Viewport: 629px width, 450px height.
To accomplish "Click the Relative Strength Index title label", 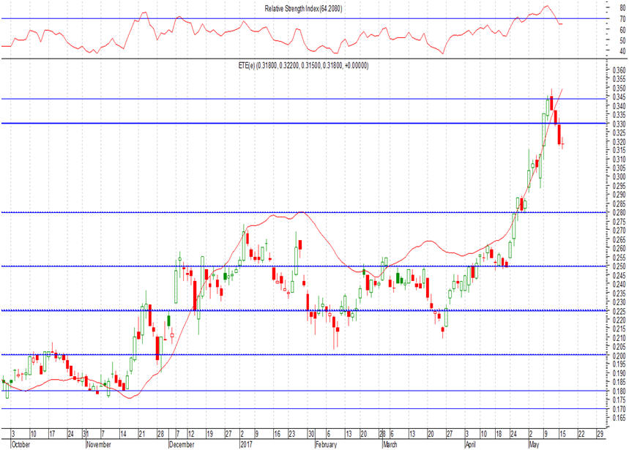I will 303,8.
